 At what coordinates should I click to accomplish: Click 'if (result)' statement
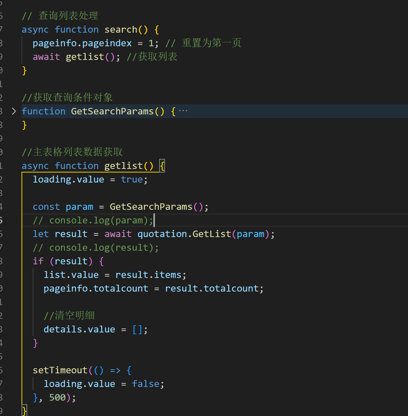coord(63,261)
